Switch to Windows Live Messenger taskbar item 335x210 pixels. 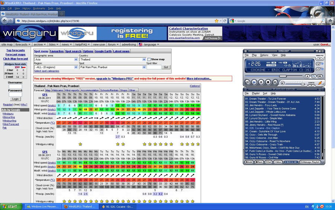coord(43,207)
